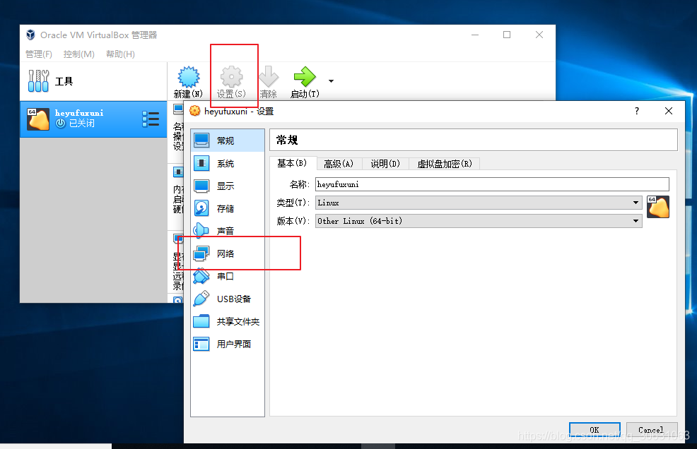Image resolution: width=697 pixels, height=449 pixels.
Task: Click the Discard (清除) down-arrow icon
Action: pos(268,77)
